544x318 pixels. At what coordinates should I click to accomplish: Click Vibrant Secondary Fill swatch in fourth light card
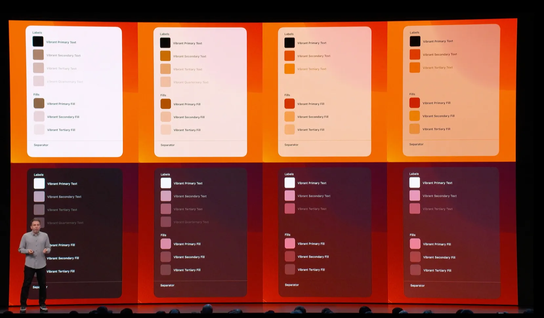(415, 116)
